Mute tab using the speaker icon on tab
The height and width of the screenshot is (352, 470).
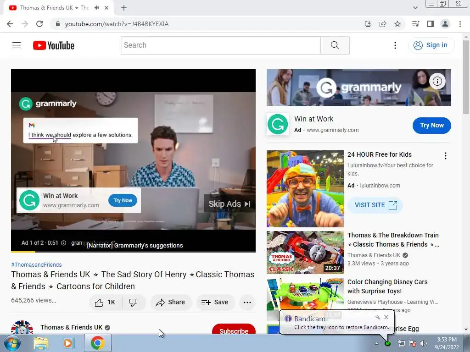(x=96, y=8)
